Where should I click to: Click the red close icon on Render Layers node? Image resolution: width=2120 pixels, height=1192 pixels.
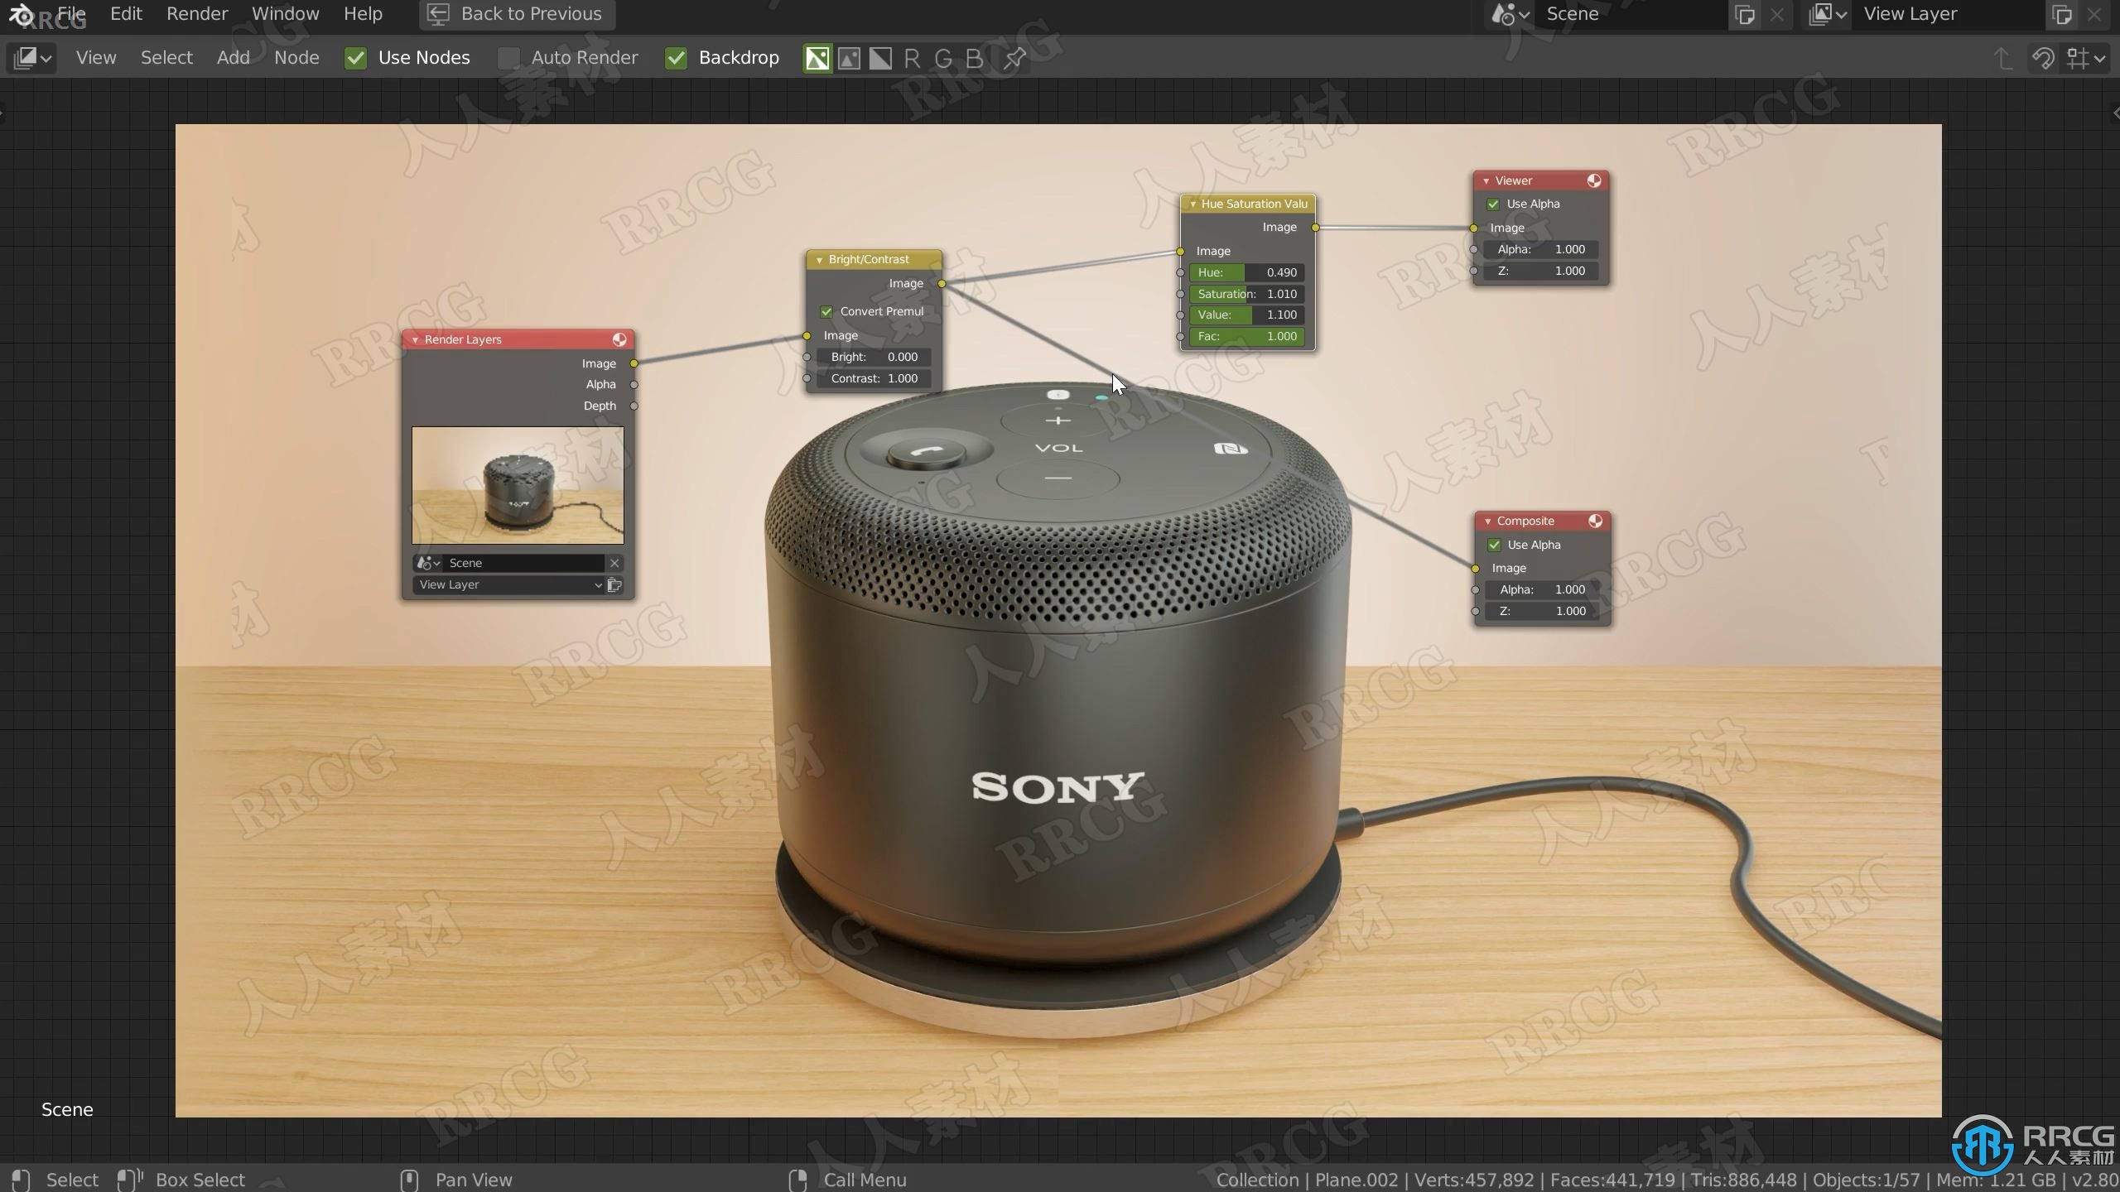[622, 338]
